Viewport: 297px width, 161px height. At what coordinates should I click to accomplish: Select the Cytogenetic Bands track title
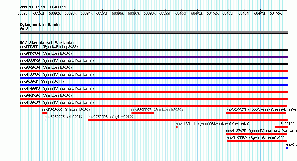click(40, 25)
